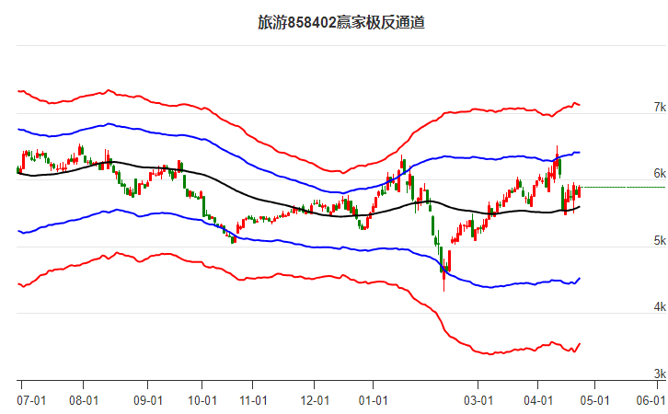
Task: Click the 11-01 date label
Action: 253,400
